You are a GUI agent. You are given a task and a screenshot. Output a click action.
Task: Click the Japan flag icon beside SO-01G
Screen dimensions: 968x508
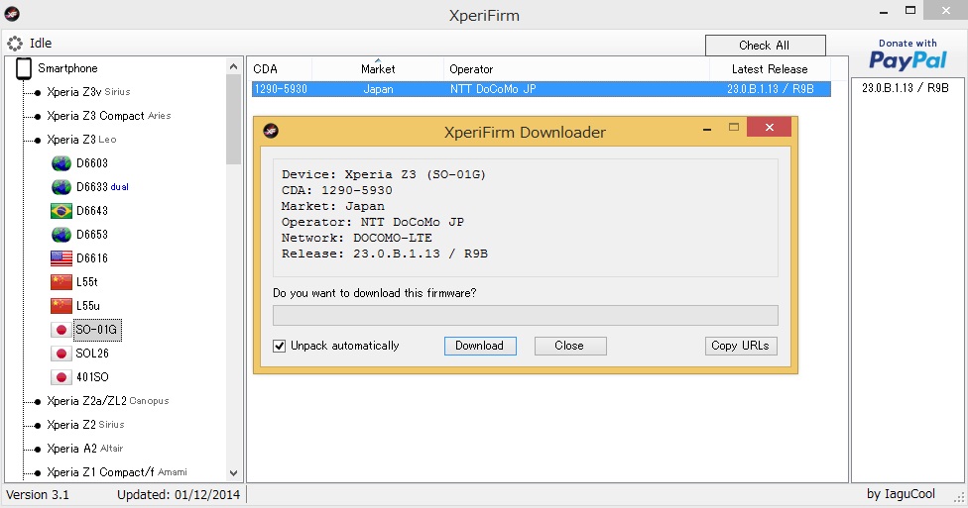[x=61, y=330]
